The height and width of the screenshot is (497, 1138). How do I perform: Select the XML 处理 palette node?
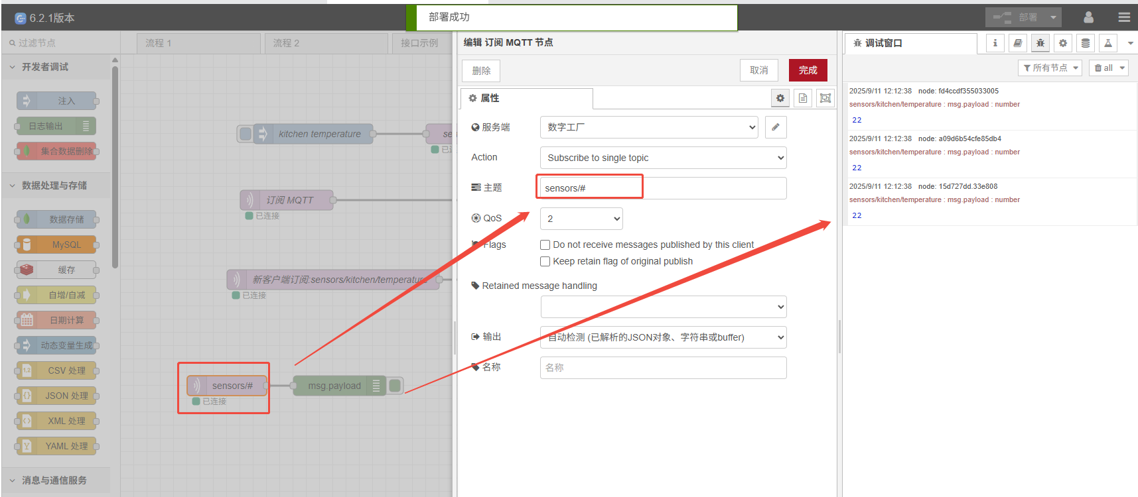[56, 421]
